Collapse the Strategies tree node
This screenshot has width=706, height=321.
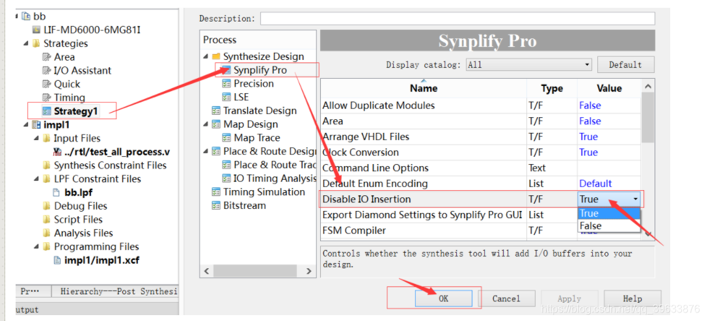26,43
